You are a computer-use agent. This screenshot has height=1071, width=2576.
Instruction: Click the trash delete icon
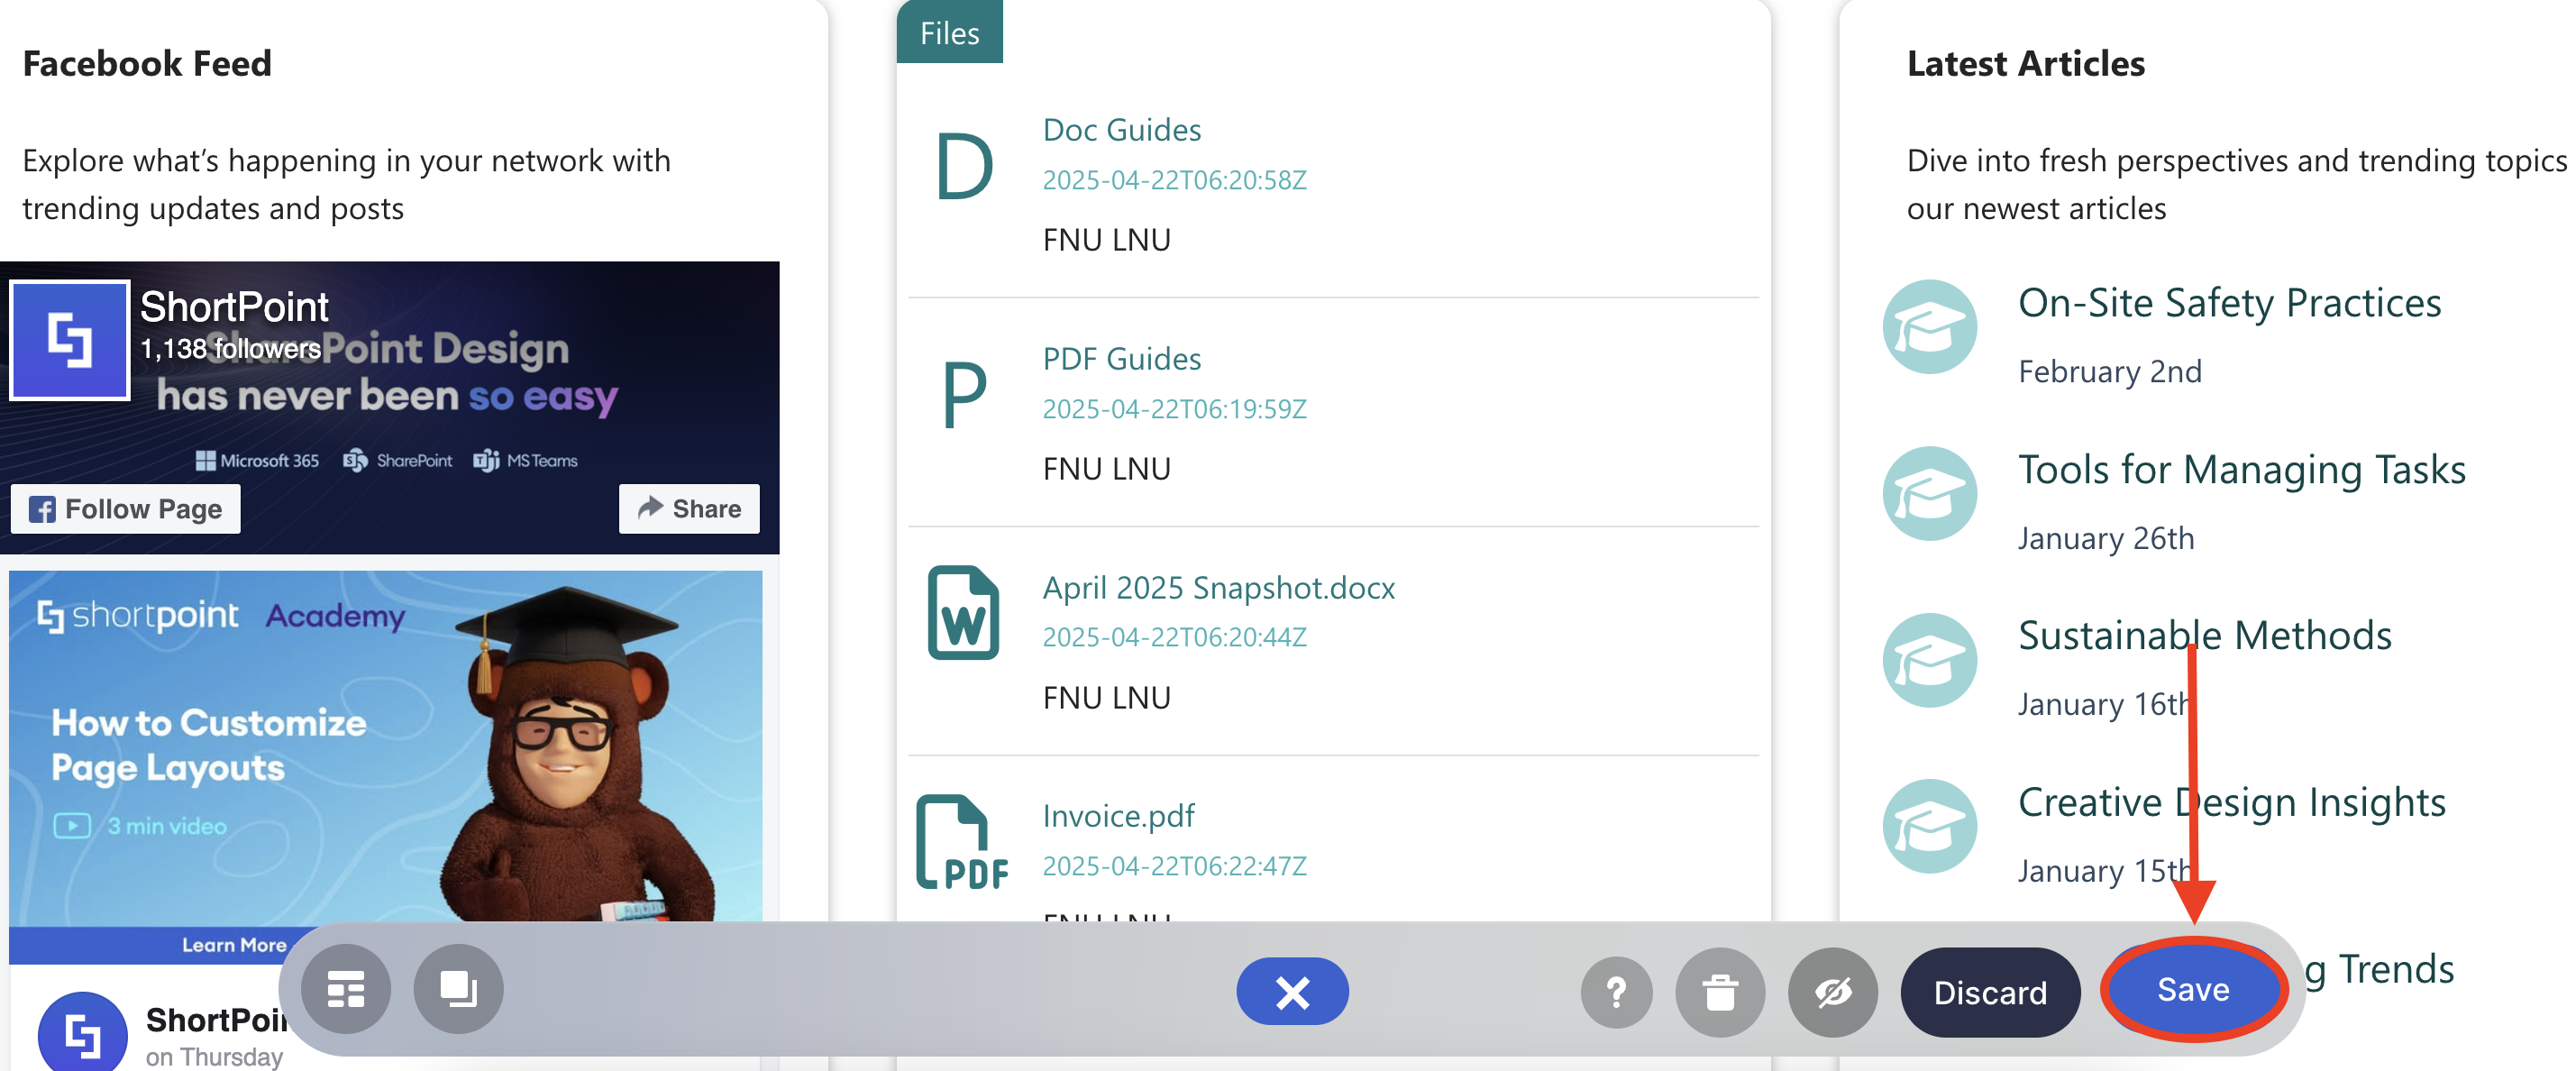pos(1719,991)
